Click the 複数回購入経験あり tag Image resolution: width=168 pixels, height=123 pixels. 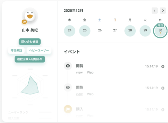coord(30,59)
